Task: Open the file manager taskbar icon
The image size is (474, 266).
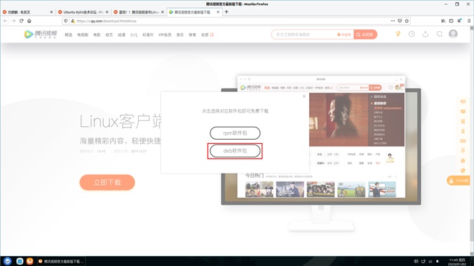Action: point(20,261)
